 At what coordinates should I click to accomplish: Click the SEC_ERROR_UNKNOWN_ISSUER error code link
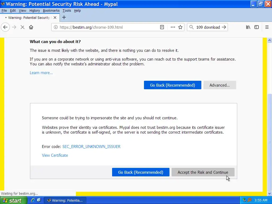pos(91,147)
